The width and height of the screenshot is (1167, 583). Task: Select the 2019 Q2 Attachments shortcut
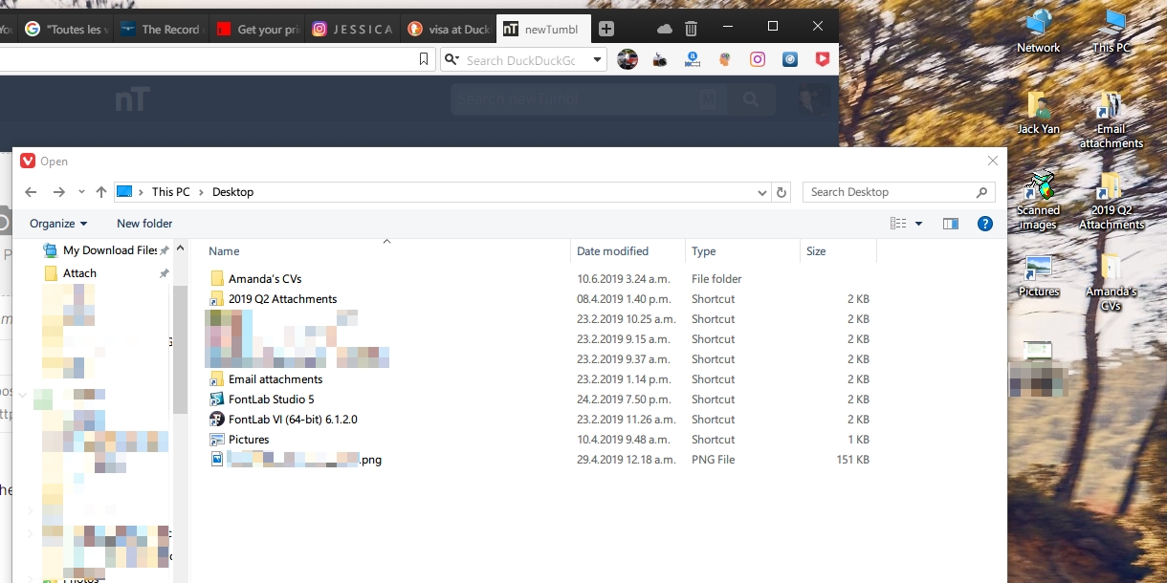(x=282, y=299)
